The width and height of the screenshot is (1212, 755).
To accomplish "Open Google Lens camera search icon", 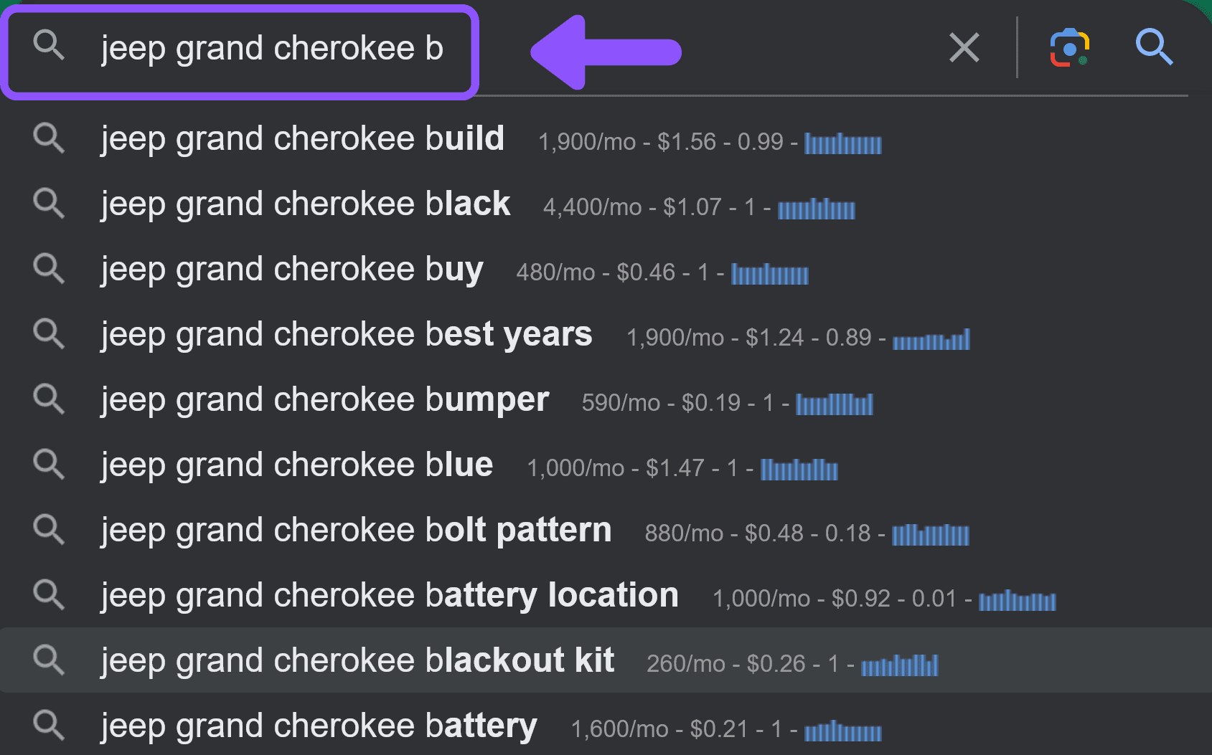I will 1070,48.
